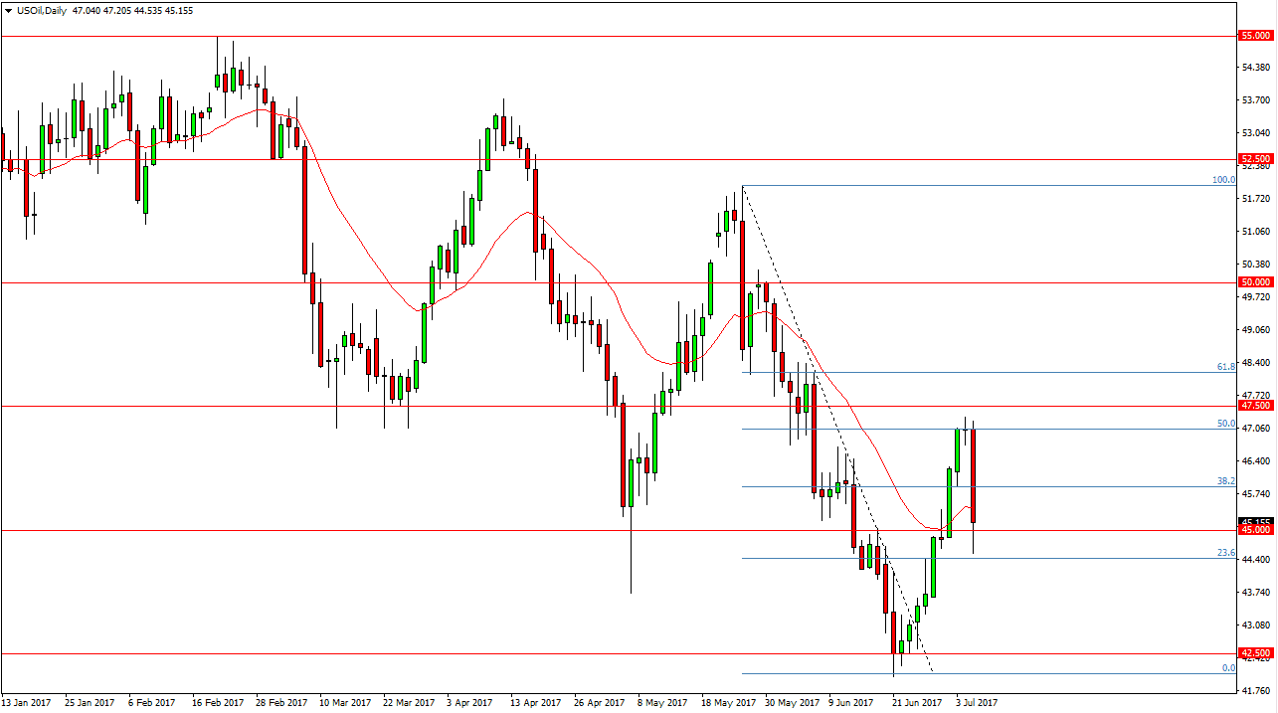Click the 22 Mar 2017 date label
Image resolution: width=1278 pixels, height=713 pixels.
410,702
